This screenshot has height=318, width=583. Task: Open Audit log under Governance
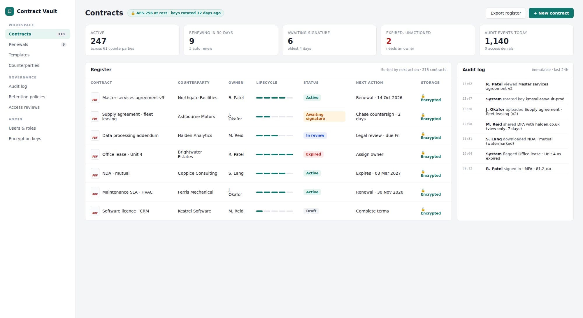pos(38,86)
